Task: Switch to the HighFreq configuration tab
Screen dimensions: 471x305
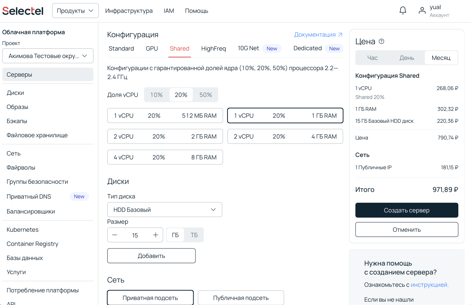Action: pyautogui.click(x=213, y=48)
